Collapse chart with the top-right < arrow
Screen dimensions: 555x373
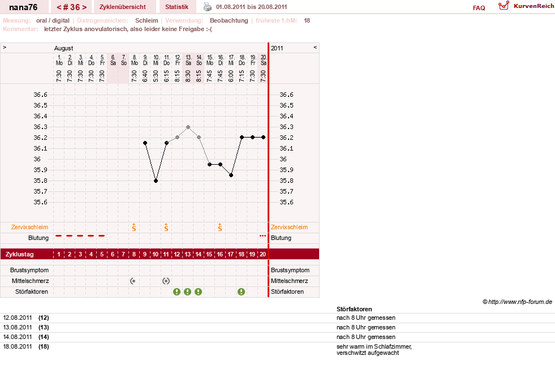click(x=315, y=47)
